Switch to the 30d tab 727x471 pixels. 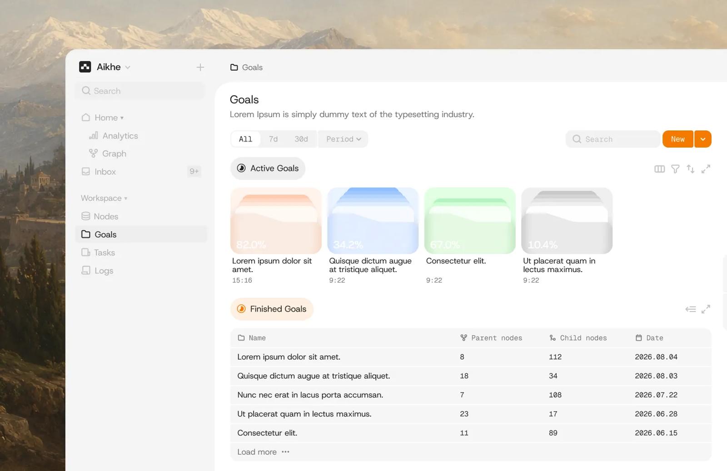click(301, 139)
